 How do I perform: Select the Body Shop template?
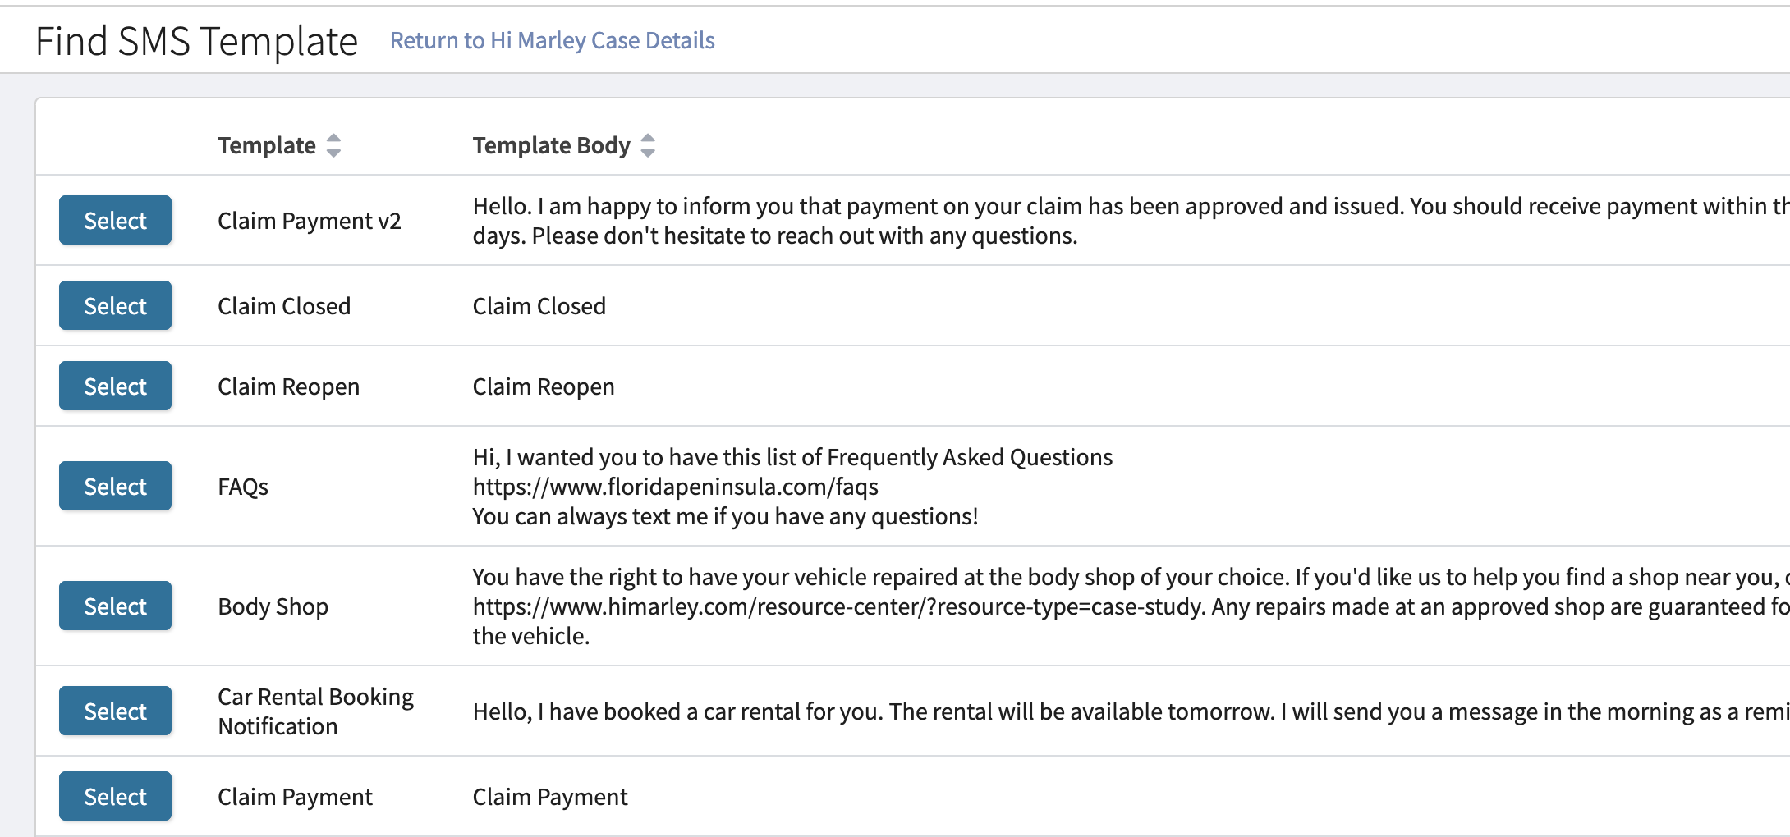tap(115, 606)
